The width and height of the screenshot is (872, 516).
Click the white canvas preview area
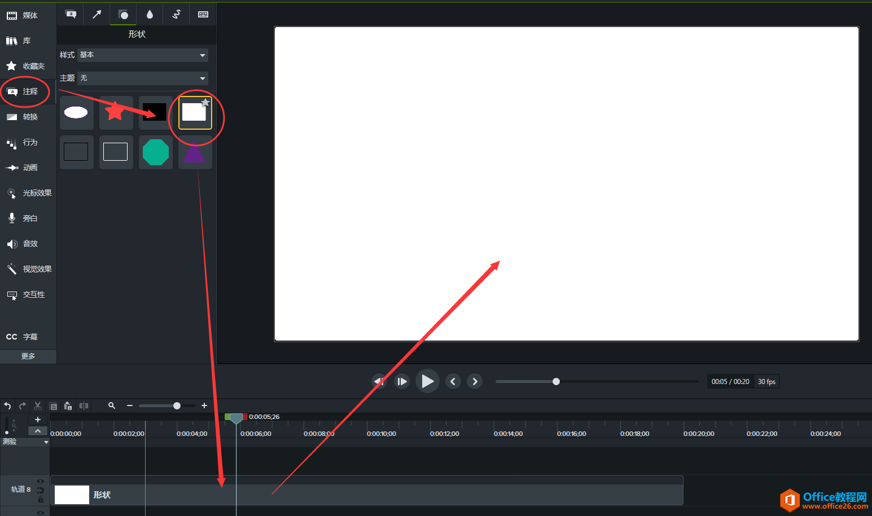(567, 184)
